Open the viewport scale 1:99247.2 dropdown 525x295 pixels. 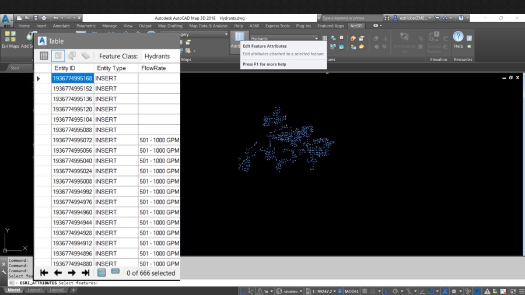point(334,292)
